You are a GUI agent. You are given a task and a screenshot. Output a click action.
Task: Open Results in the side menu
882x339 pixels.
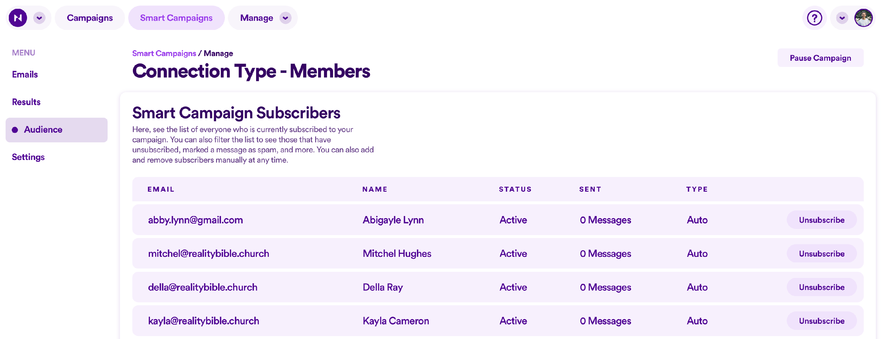(26, 102)
